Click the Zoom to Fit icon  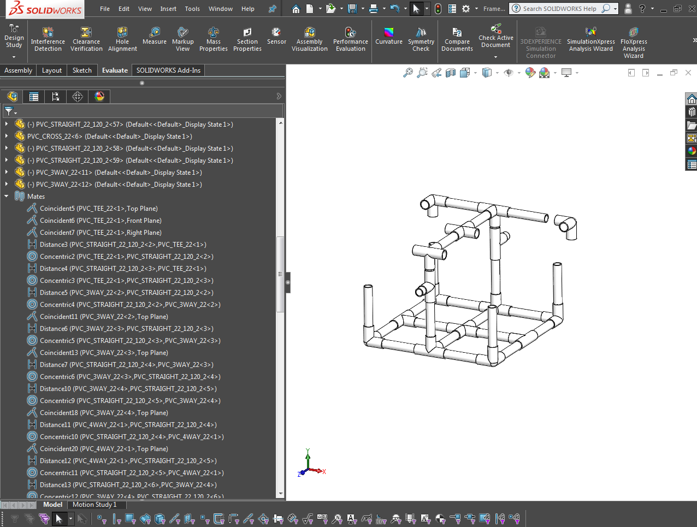pyautogui.click(x=408, y=73)
